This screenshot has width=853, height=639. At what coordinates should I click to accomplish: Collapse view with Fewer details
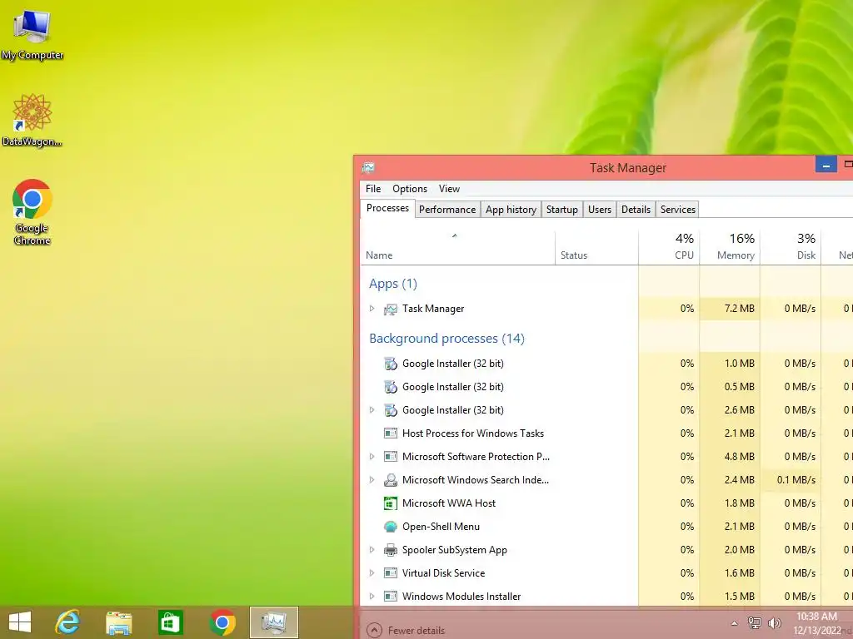click(406, 631)
